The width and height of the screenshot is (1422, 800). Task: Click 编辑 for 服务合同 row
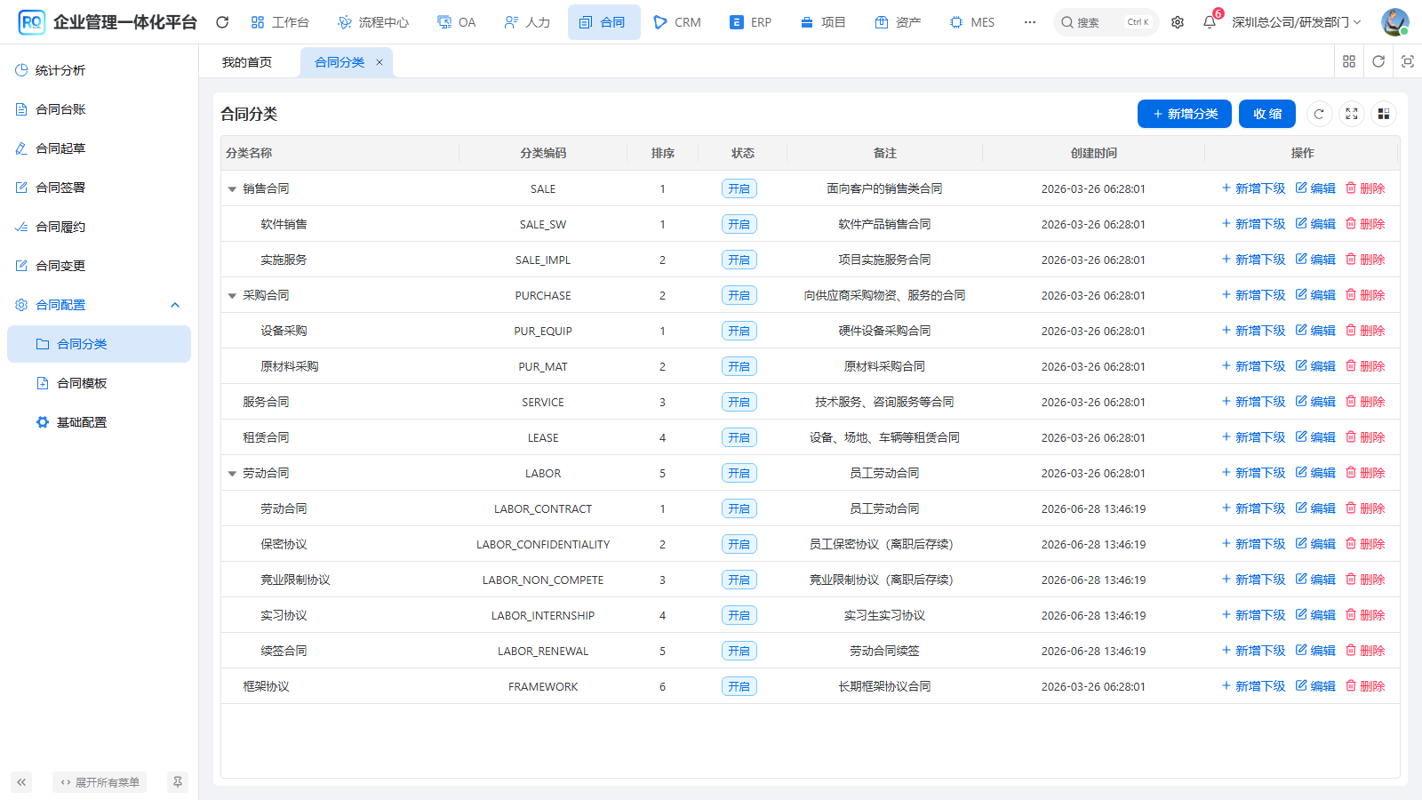[1315, 402]
